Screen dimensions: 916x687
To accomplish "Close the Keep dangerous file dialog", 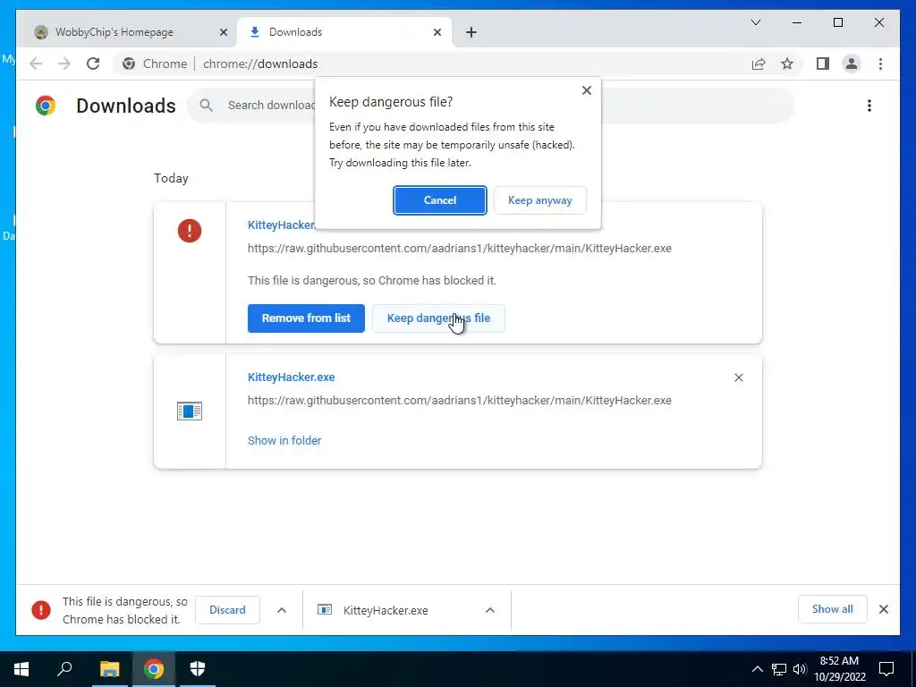I will (587, 90).
